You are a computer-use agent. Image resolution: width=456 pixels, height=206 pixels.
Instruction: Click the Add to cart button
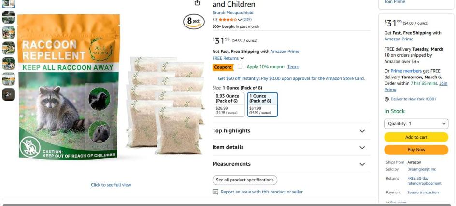point(416,137)
